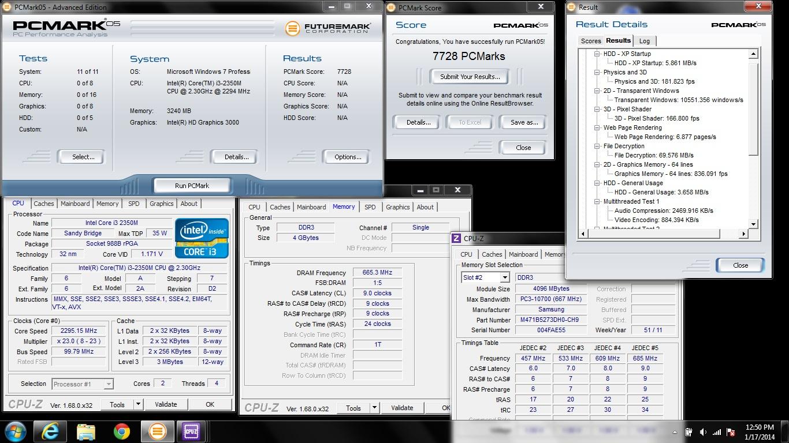Open Tools dropdown arrow in CPU-Z Memory window
This screenshot has height=443, width=789.
tap(374, 408)
